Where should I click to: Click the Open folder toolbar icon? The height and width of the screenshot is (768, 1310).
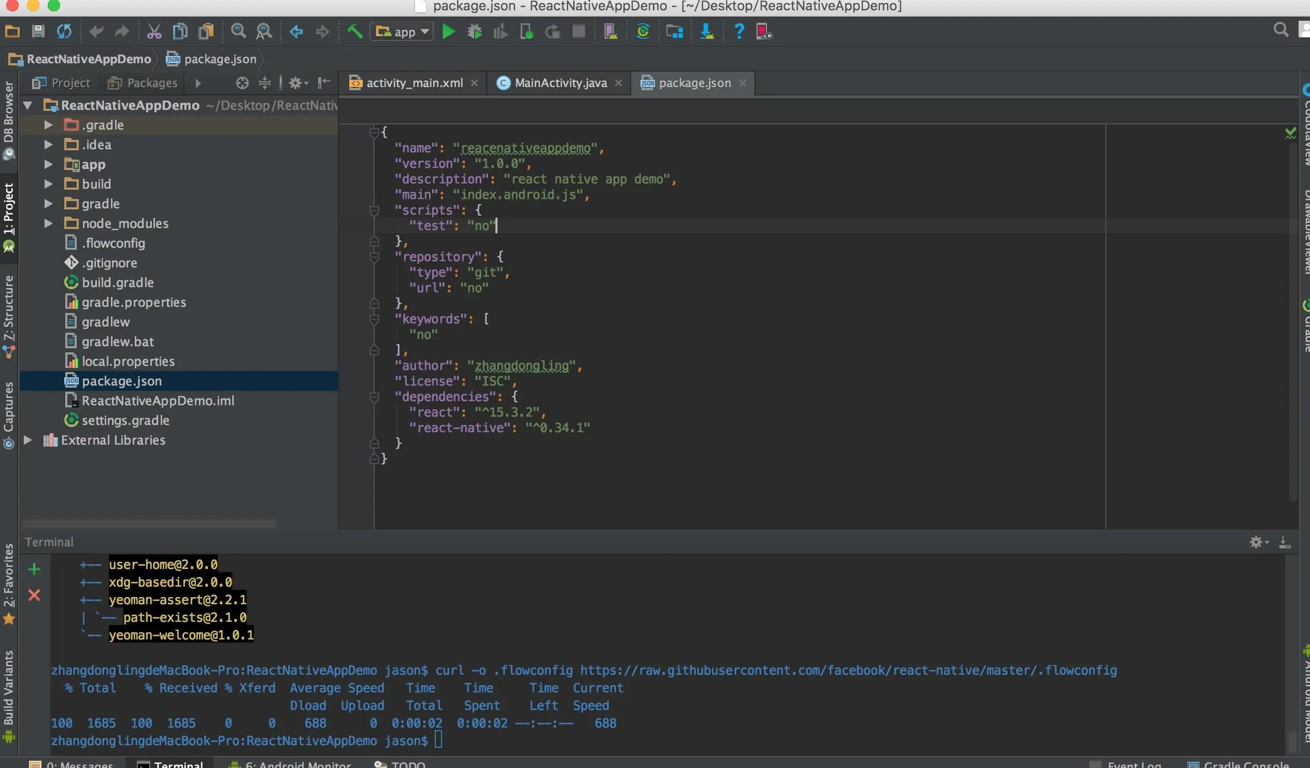click(x=12, y=31)
